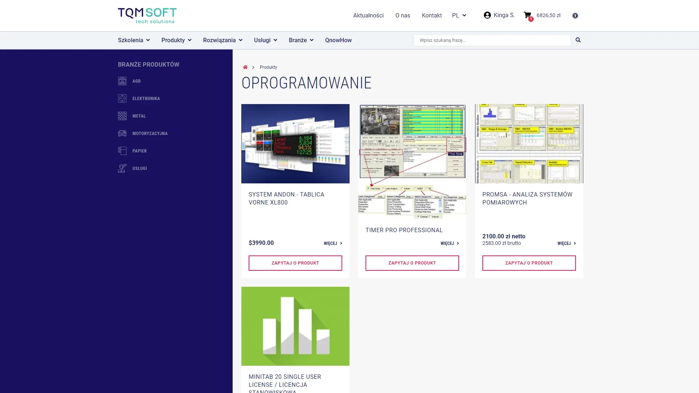Select METAL in product industries

point(139,116)
